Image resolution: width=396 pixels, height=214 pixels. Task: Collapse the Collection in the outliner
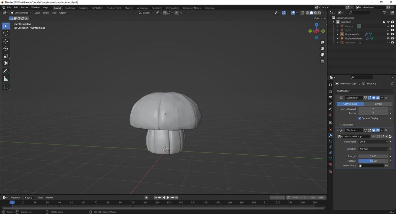tap(334, 22)
